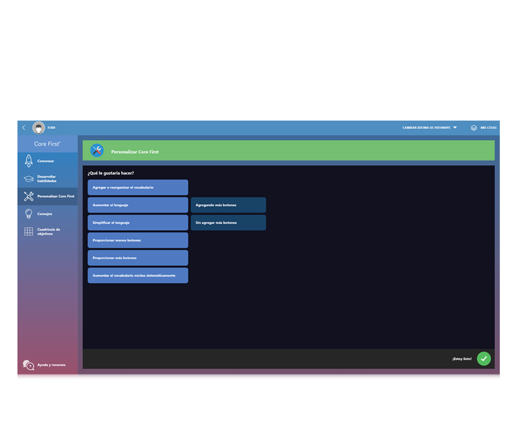The width and height of the screenshot is (516, 422).
Task: Click the Consejos lightbulb icon
Action: tap(28, 214)
